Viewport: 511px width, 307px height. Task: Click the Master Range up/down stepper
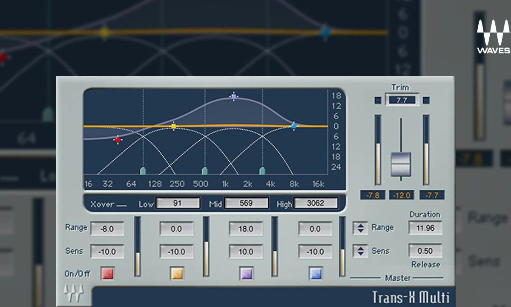tap(360, 228)
